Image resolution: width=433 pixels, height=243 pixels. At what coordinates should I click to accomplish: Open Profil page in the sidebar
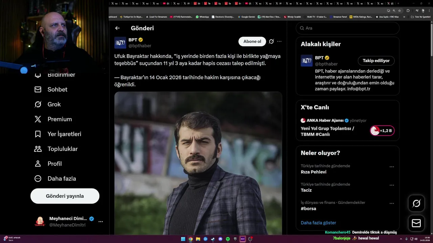[48, 164]
